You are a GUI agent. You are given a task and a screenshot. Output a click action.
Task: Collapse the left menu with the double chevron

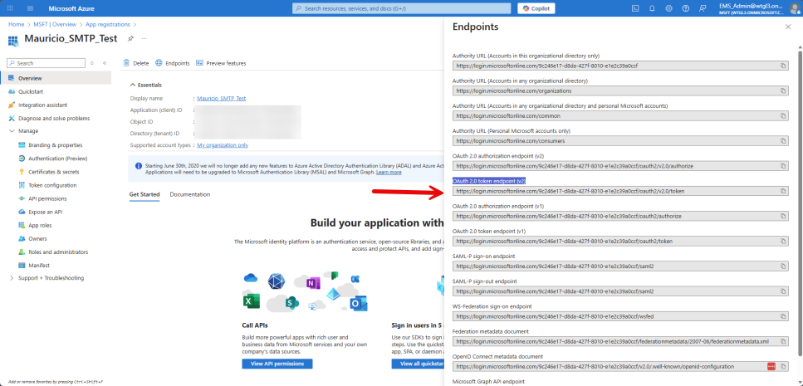click(x=104, y=63)
